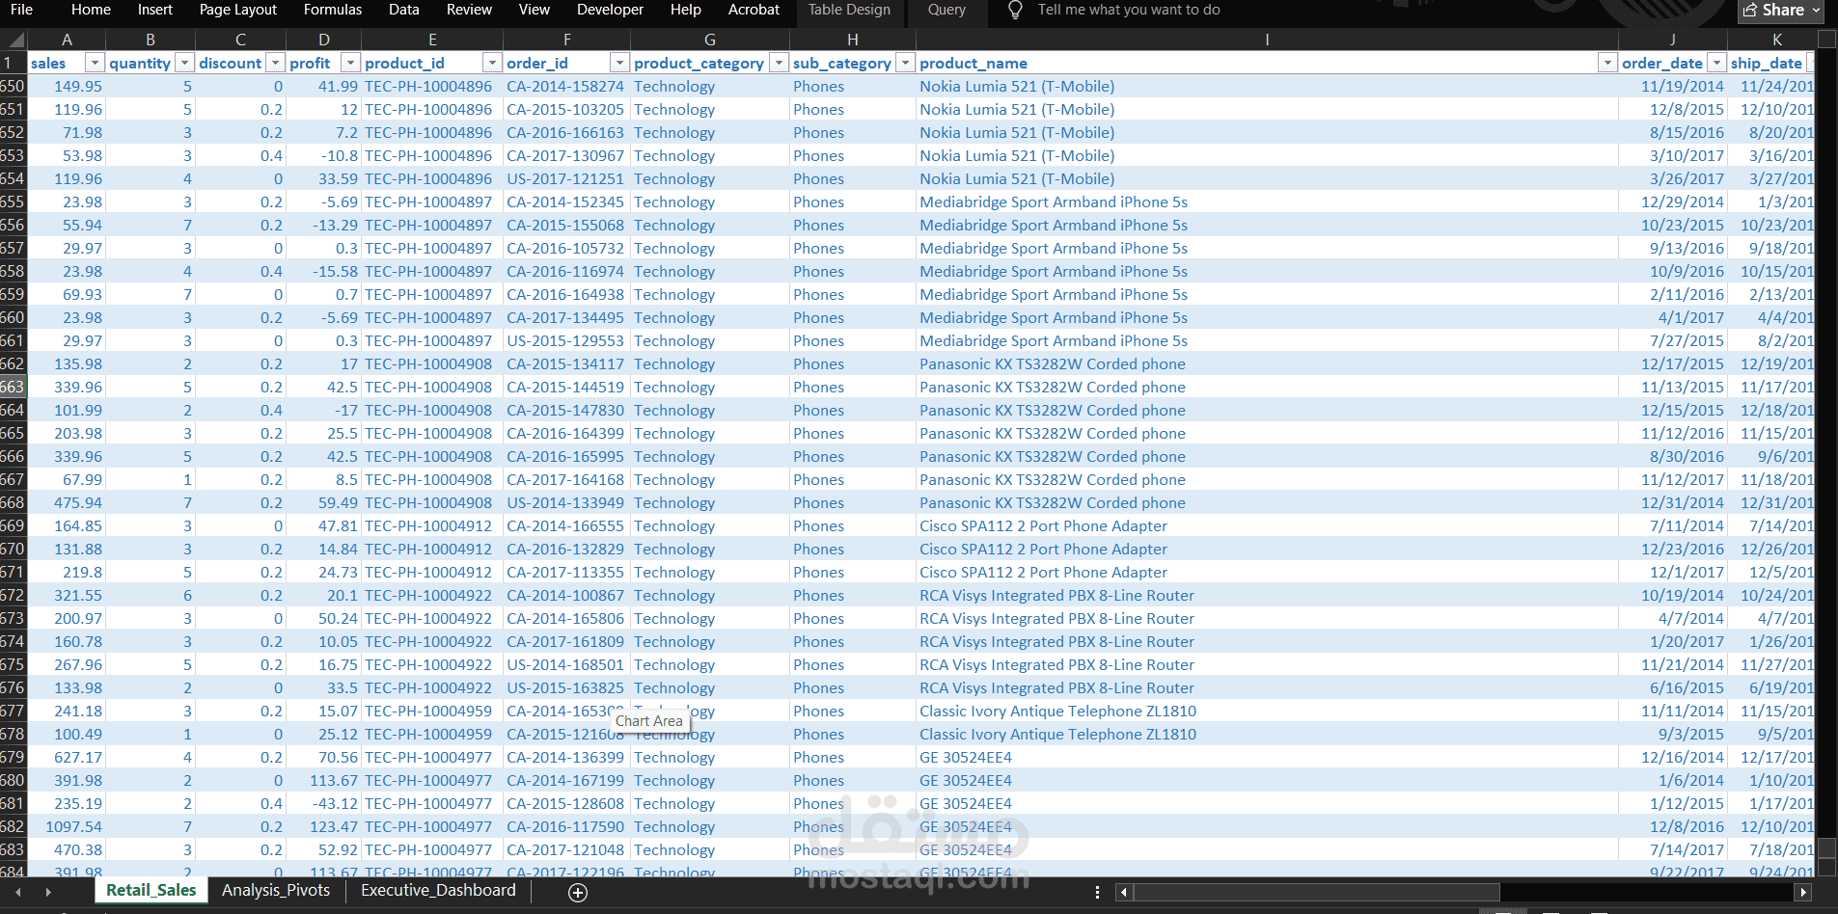
Task: Open the Data ribbon tab
Action: coord(403,10)
